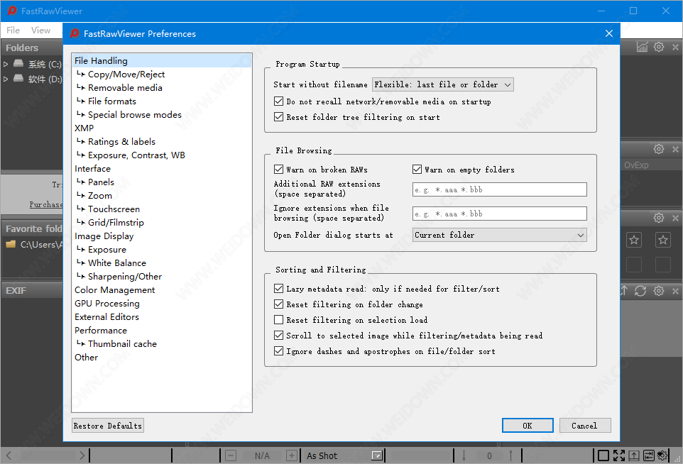Open the 'Start without filename' dropdown
This screenshot has width=683, height=464.
[443, 84]
